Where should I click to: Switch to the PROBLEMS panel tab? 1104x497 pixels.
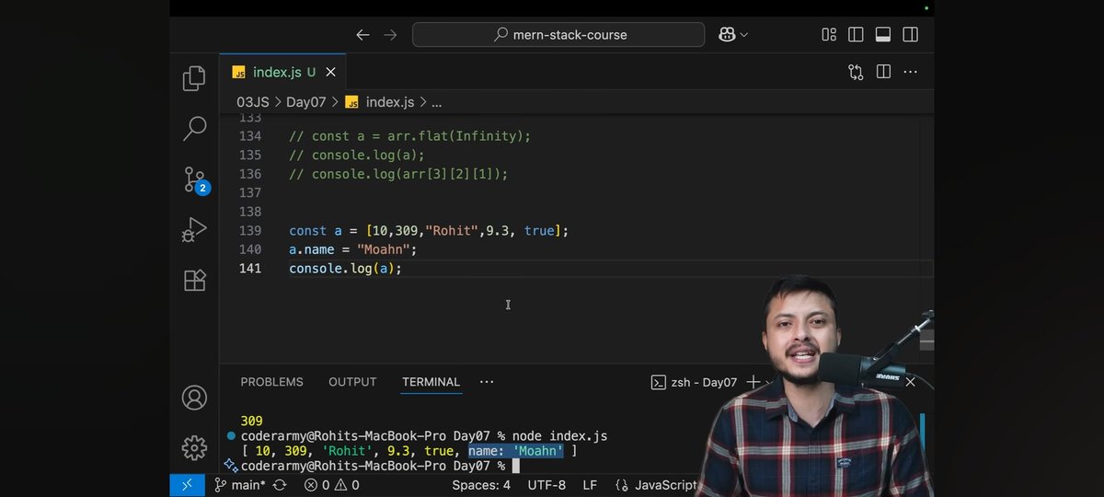(271, 382)
